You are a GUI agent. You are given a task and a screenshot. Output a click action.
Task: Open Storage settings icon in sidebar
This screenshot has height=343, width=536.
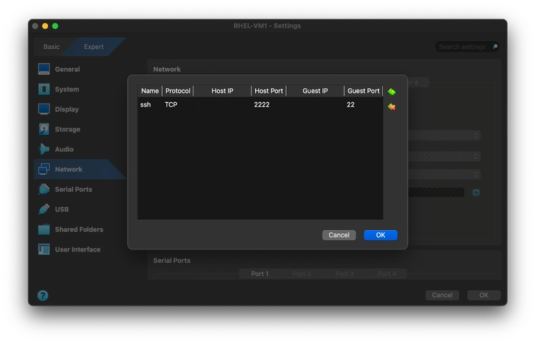pos(44,129)
